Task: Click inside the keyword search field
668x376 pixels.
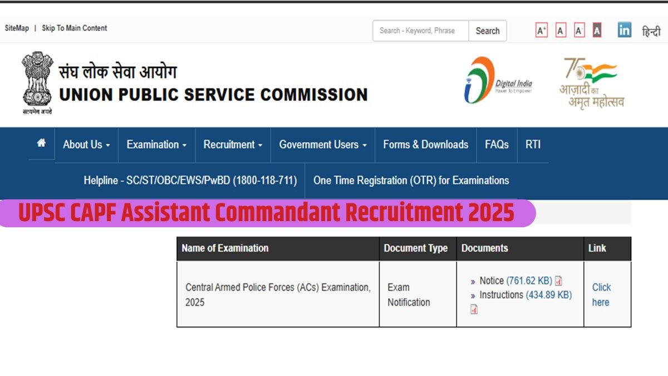Action: tap(420, 31)
